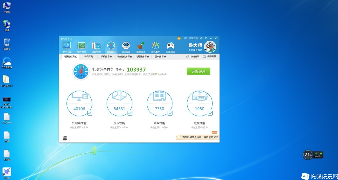The width and height of the screenshot is (338, 180).
Task: Open the Baidu IME_2020 desktop icon
Action: [x=7, y=102]
